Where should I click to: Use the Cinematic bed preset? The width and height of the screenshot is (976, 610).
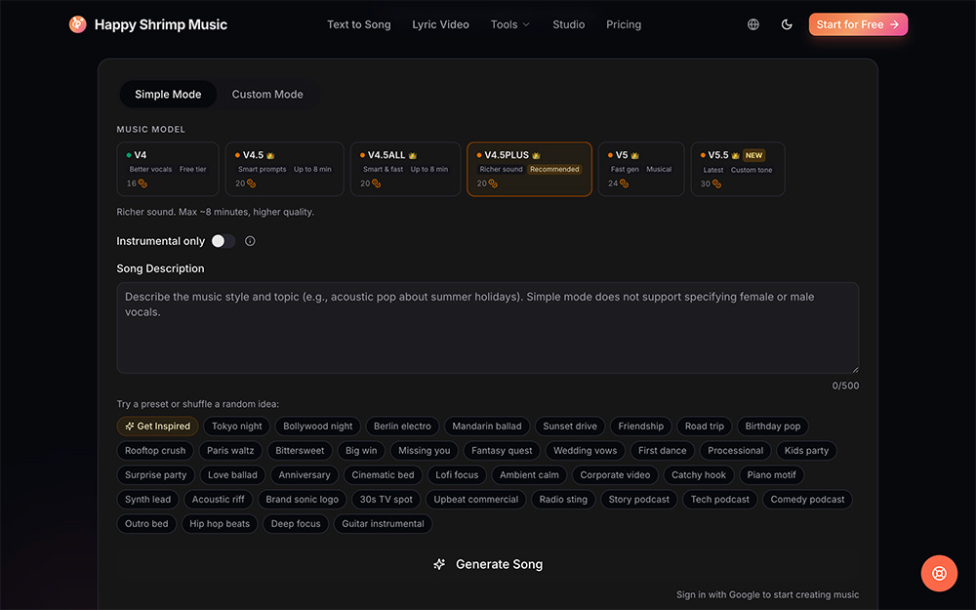[383, 475]
